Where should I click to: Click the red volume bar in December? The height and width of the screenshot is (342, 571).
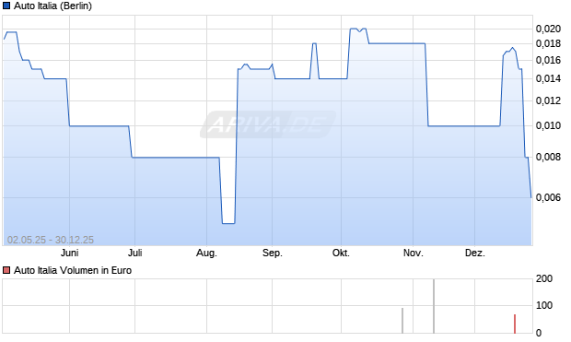[515, 324]
